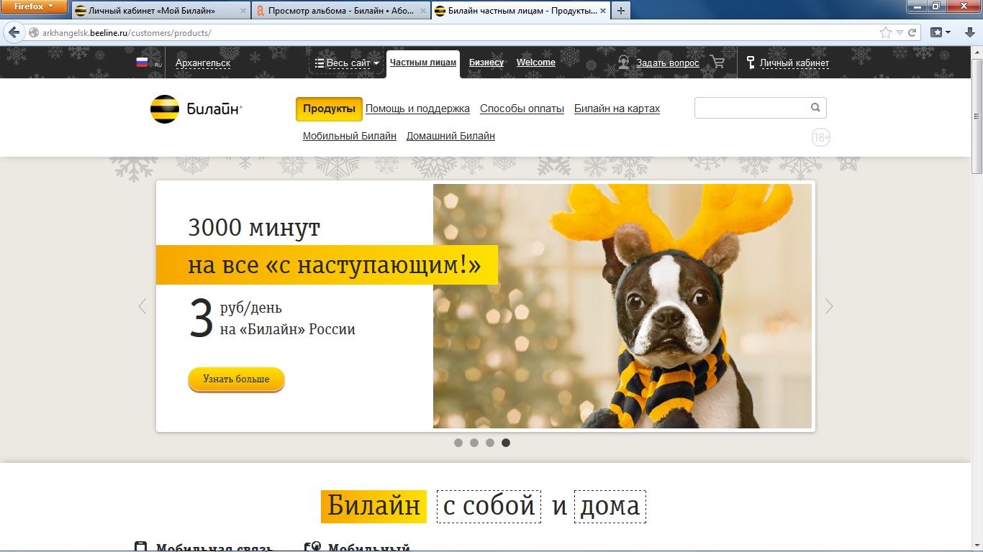Screen dimensions: 983x552
Task: Open the Firefox application menu
Action: click(34, 6)
